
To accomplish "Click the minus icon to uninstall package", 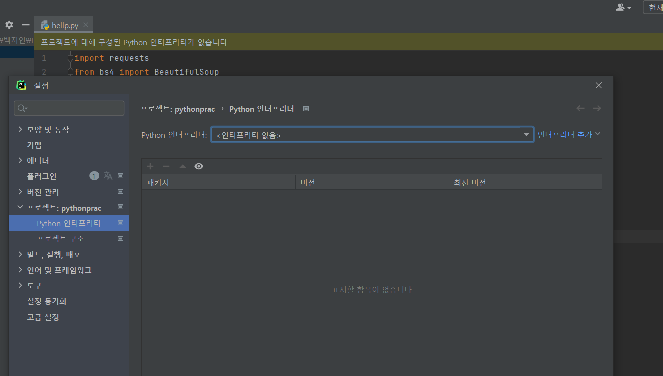I will coord(166,166).
